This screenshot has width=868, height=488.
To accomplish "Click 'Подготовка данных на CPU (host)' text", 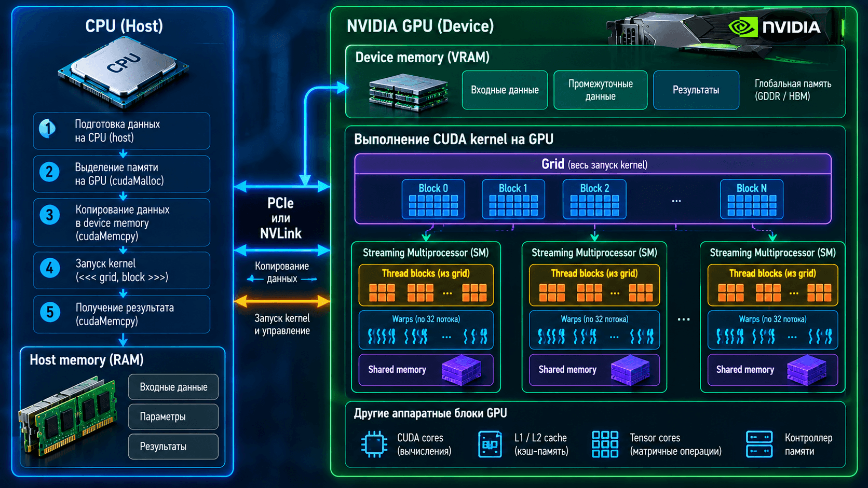I will click(117, 131).
